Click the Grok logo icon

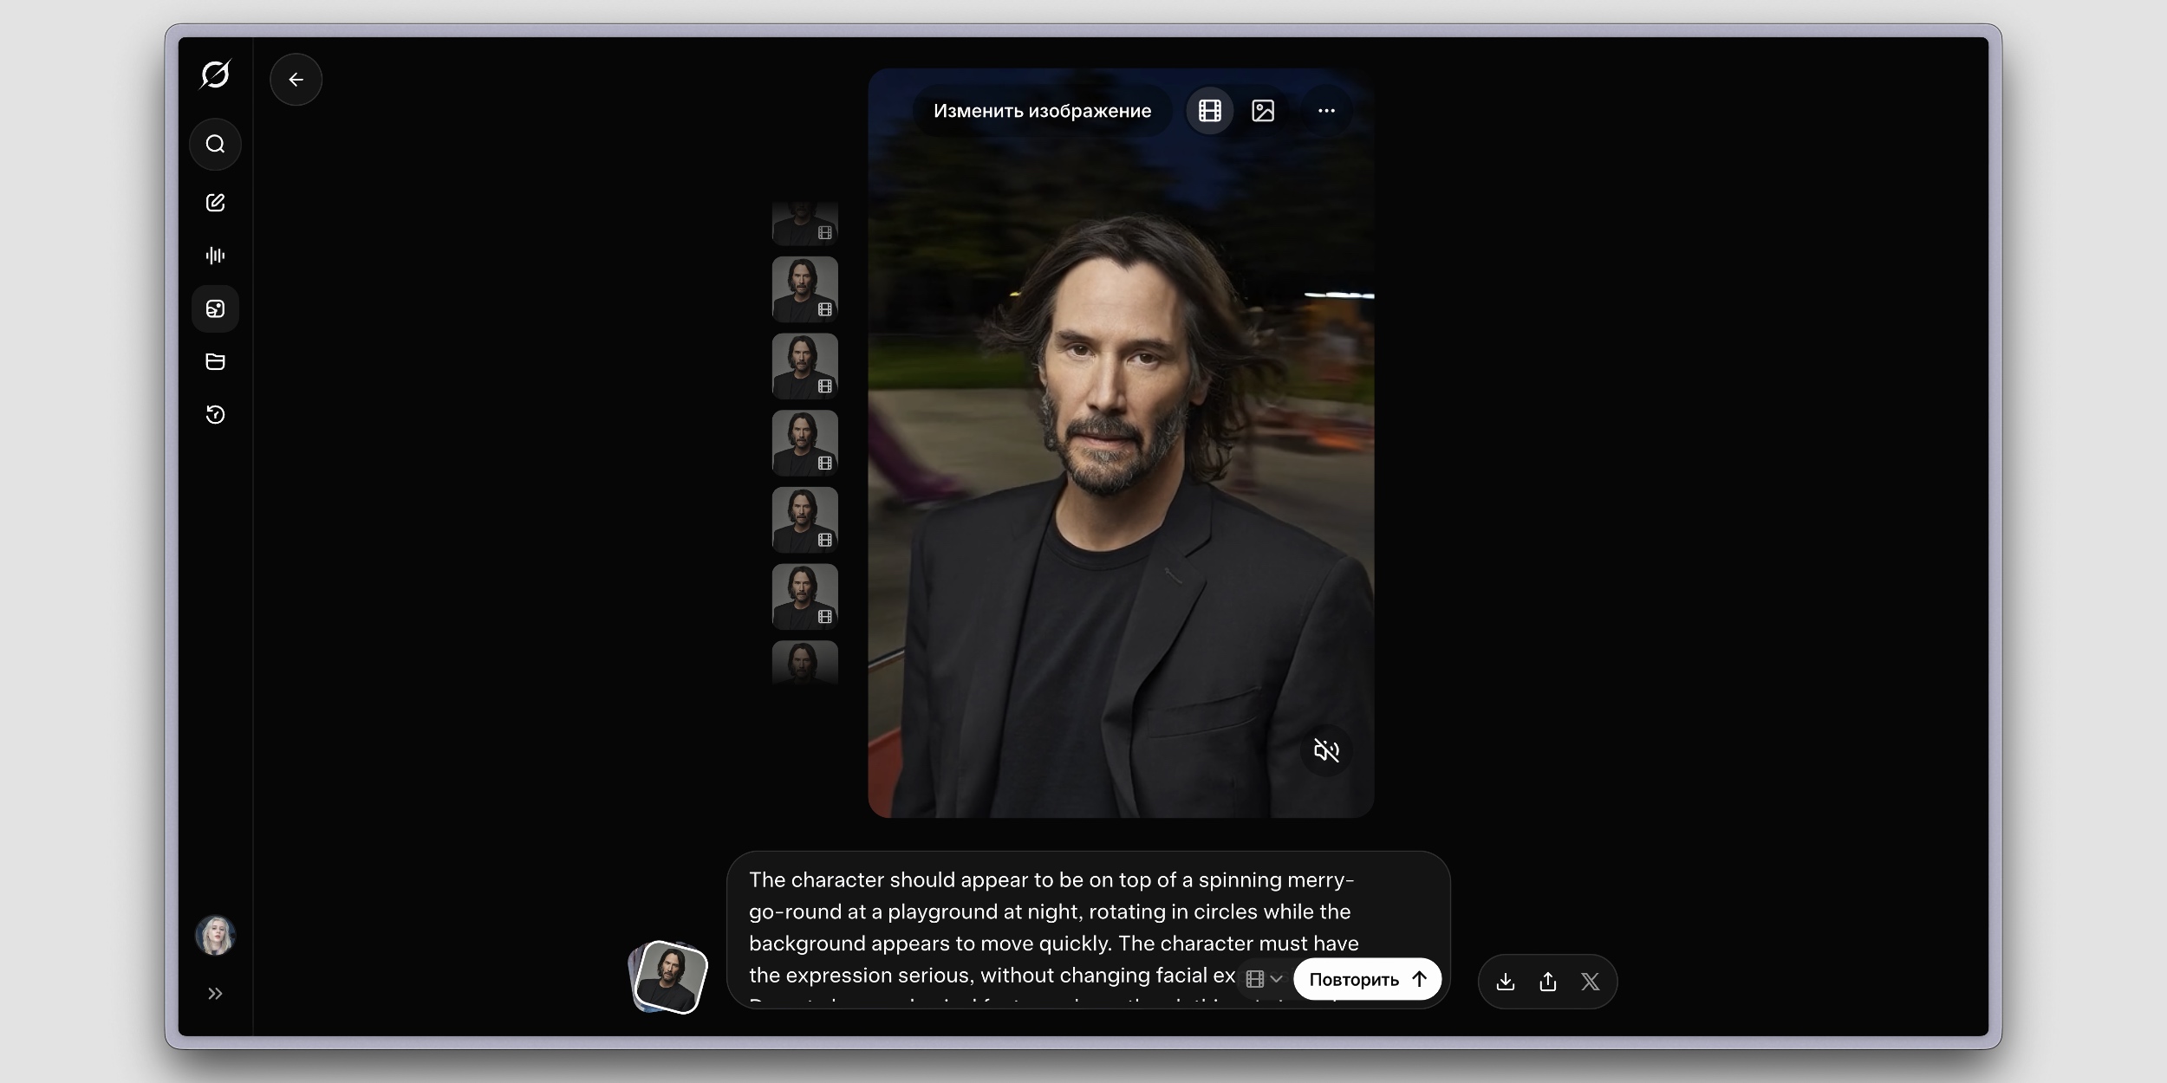pyautogui.click(x=215, y=75)
